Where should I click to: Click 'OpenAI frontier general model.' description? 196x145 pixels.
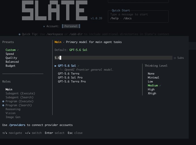pyautogui.click(x=89, y=70)
